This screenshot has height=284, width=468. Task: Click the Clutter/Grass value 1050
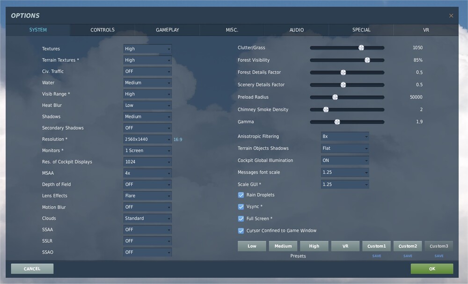pyautogui.click(x=417, y=47)
